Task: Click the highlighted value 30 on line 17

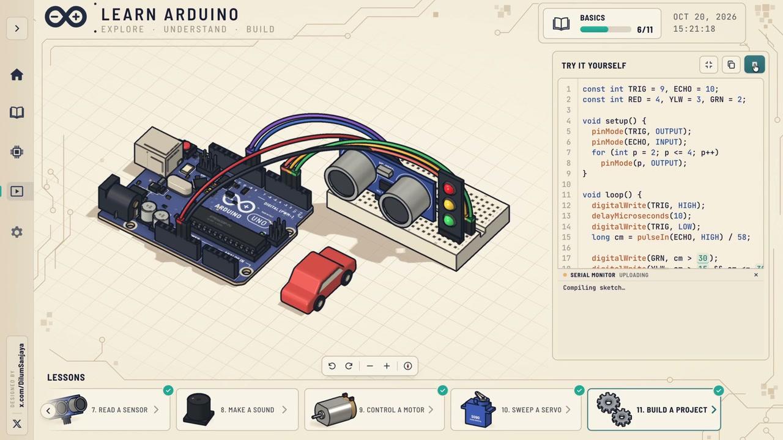Action: pos(702,258)
